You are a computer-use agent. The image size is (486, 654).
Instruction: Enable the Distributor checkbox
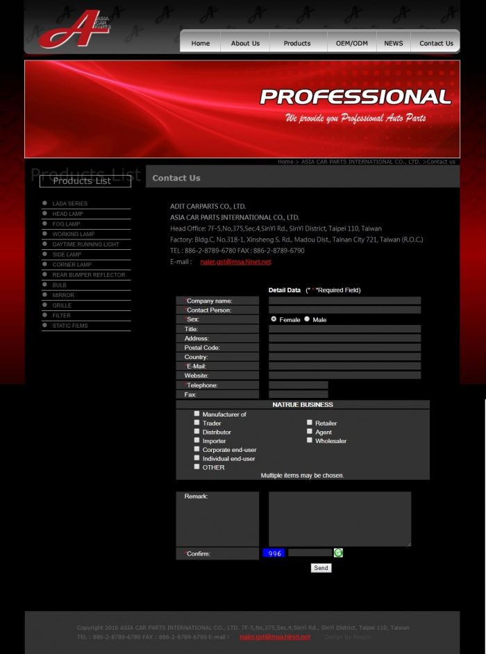point(196,431)
